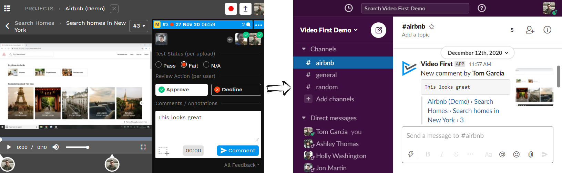Send the Slack message arrow
Screen dimensions: 562x173
pos(545,154)
